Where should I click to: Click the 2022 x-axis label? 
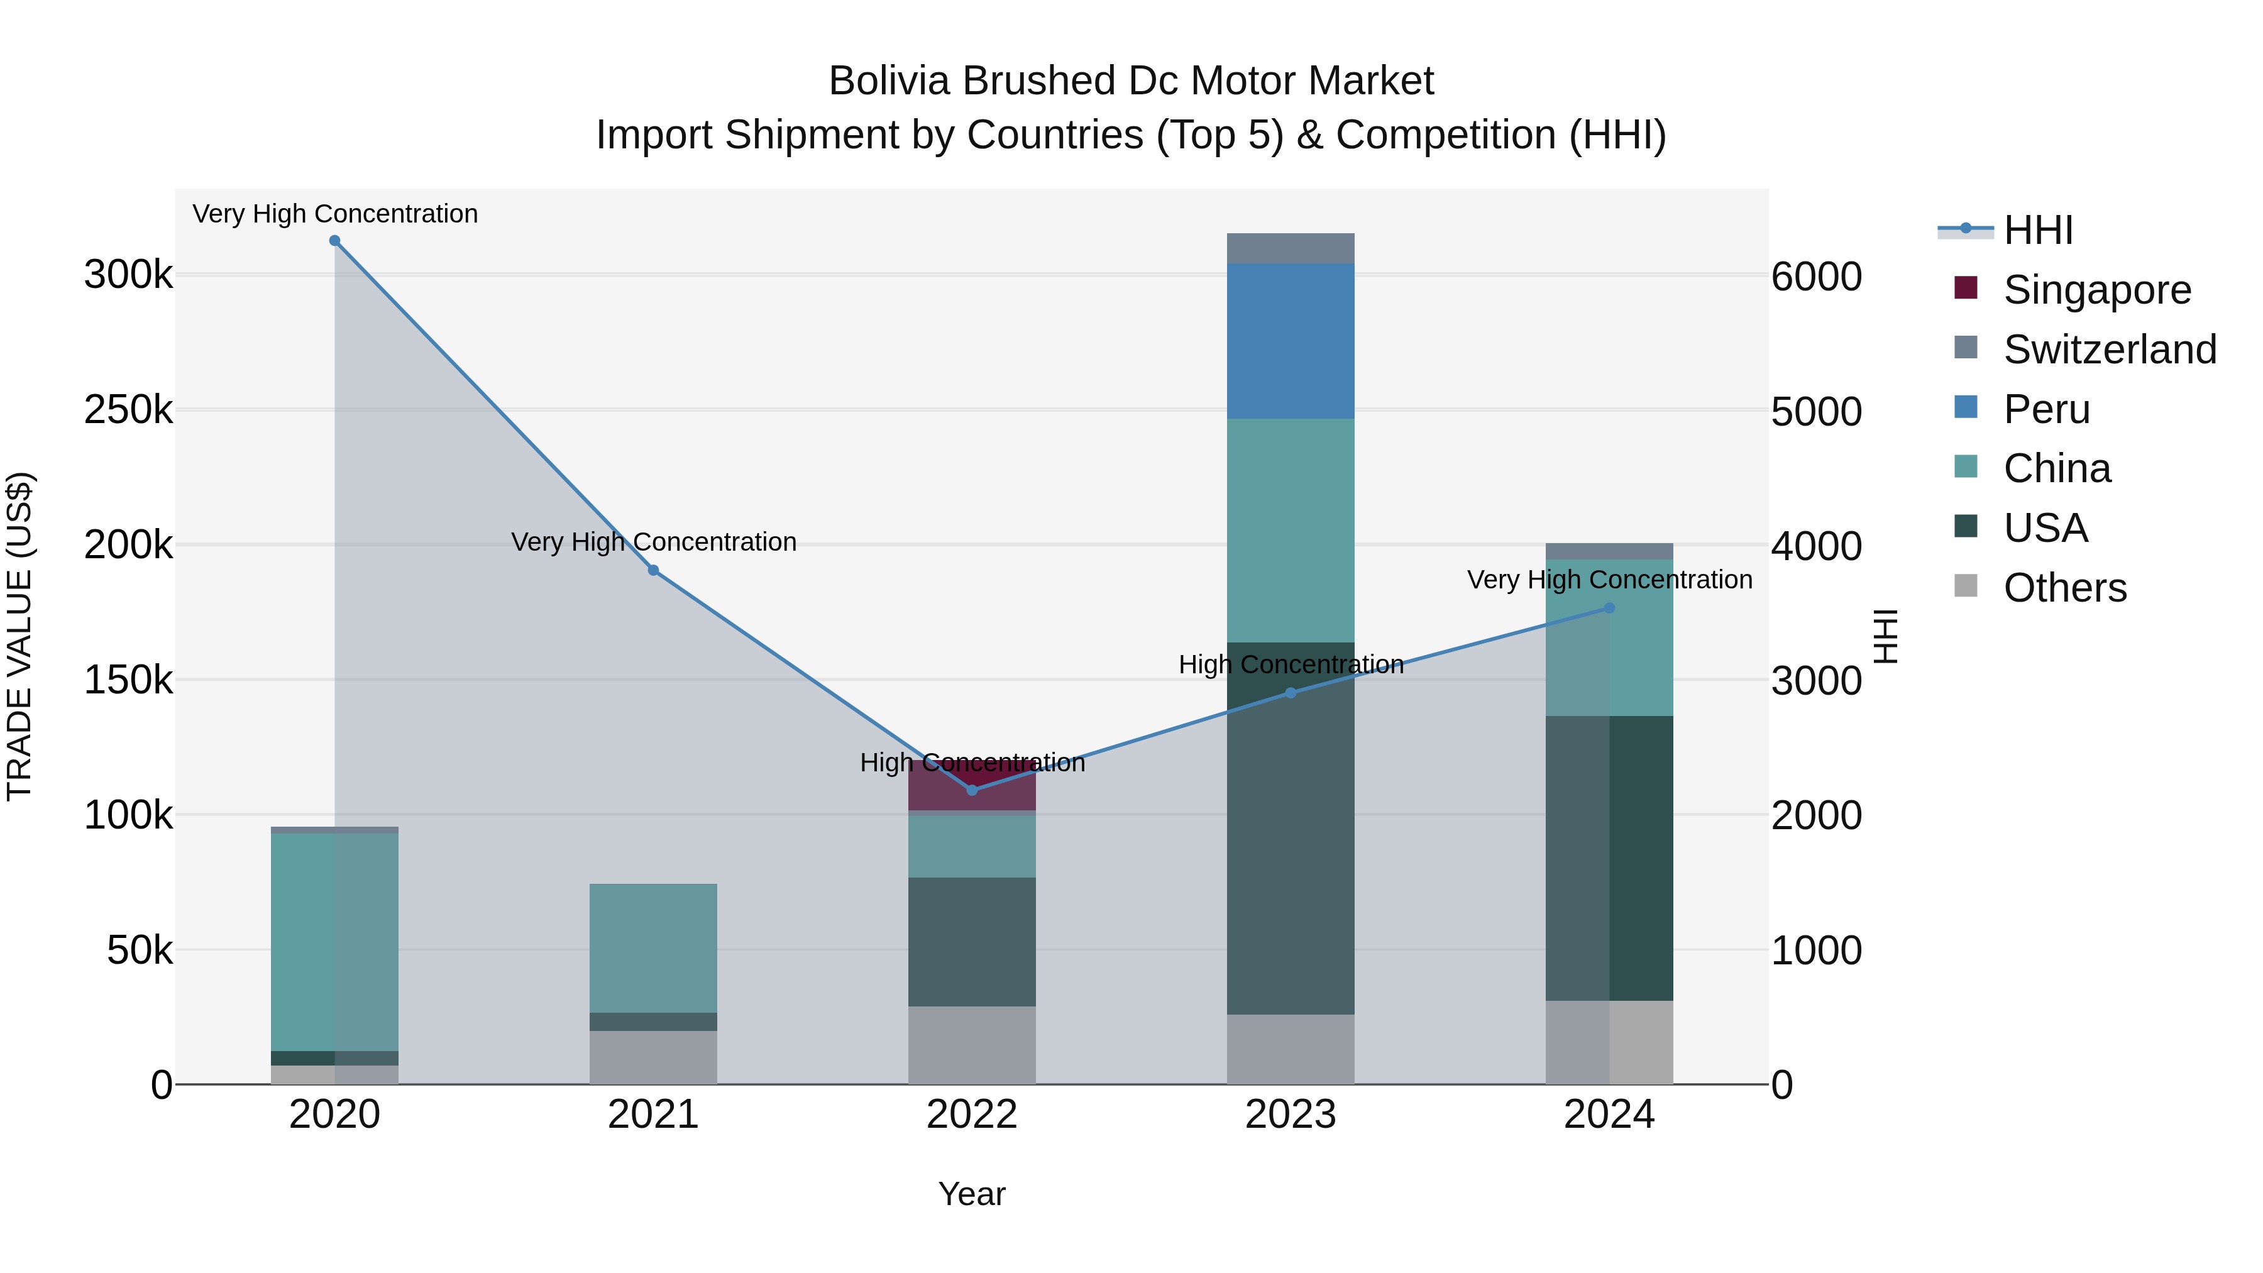pyautogui.click(x=972, y=1115)
